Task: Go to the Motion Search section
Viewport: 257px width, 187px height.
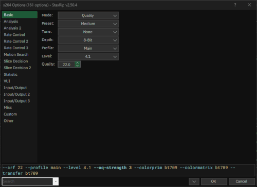Action: 20,55
